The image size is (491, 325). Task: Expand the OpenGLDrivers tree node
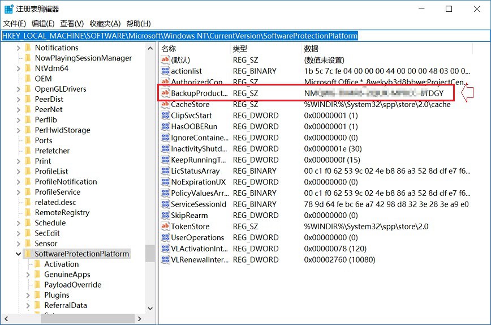pyautogui.click(x=19, y=89)
